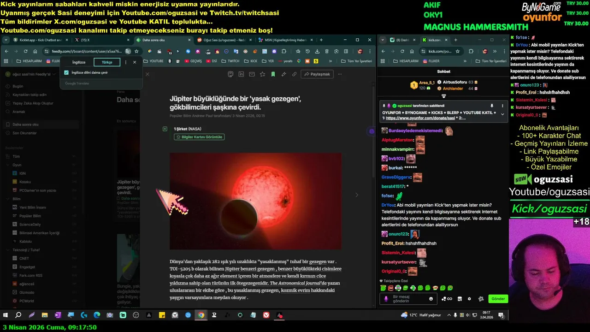Screen dimensions: 590x332
Task: Show hidden bookmarks chevron in Feedly window
Action: tap(330, 61)
